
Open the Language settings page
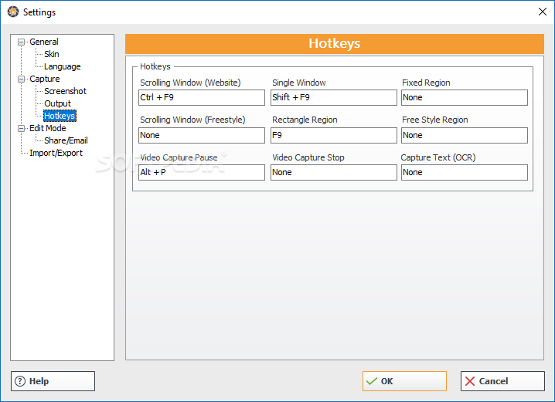(x=63, y=66)
